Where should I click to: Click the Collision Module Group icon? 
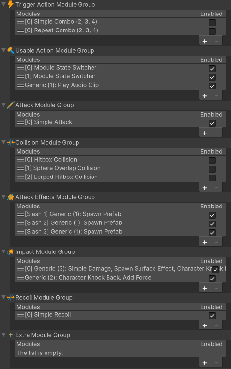pyautogui.click(x=11, y=142)
